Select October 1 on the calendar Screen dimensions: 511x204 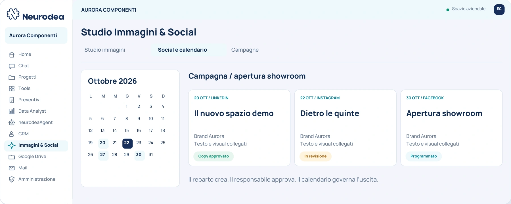pos(127,106)
